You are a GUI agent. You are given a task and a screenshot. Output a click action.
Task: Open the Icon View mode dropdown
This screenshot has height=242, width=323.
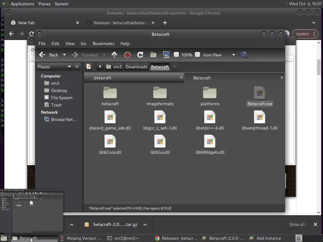(219, 55)
